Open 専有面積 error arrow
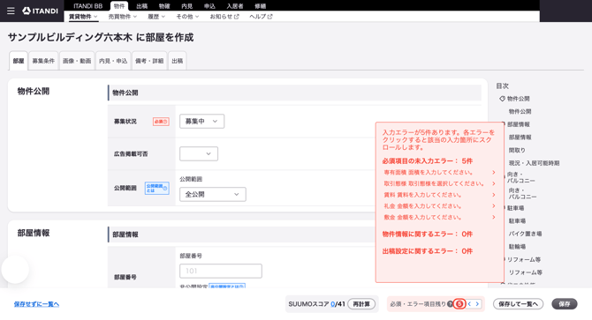 coord(493,172)
